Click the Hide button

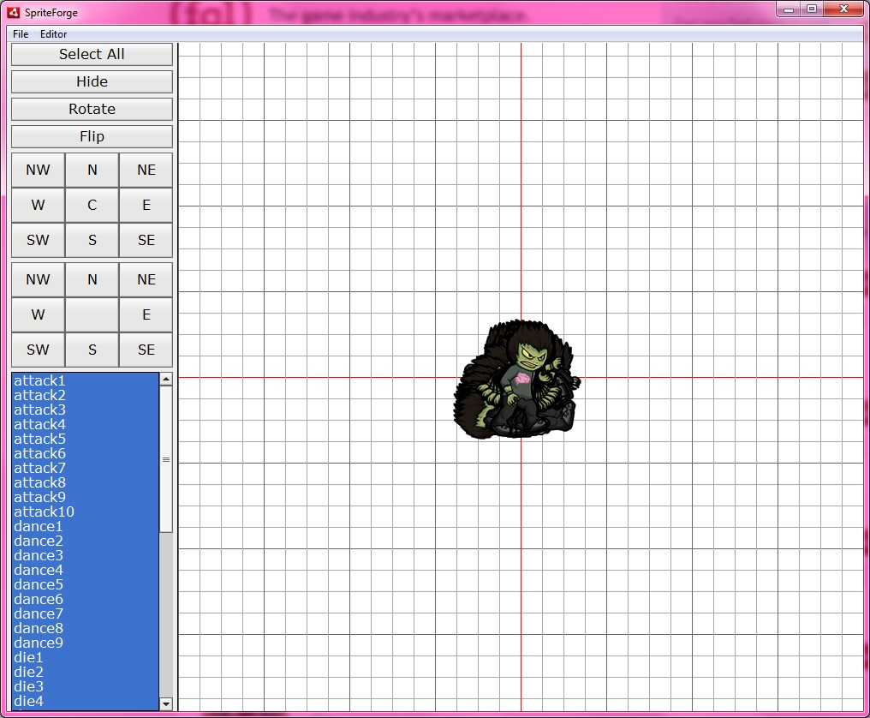pyautogui.click(x=92, y=82)
